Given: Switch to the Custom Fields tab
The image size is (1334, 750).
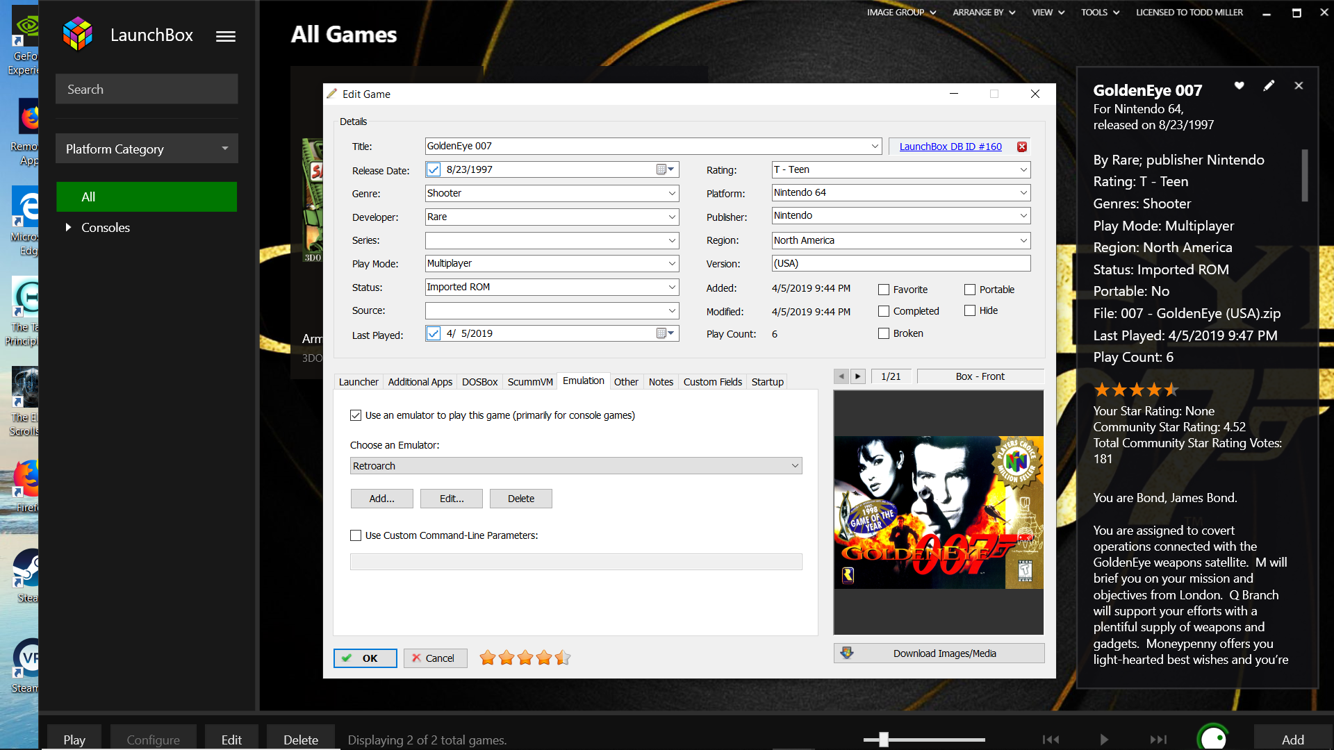Looking at the screenshot, I should [x=712, y=382].
